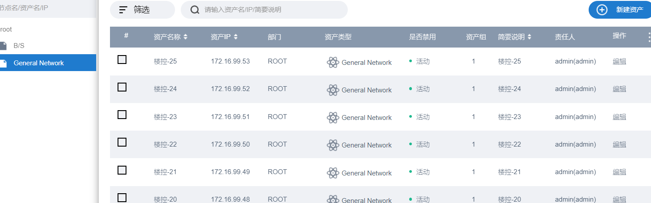The width and height of the screenshot is (651, 203).
Task: Check the 楼控-21 row checkbox
Action: (x=122, y=170)
